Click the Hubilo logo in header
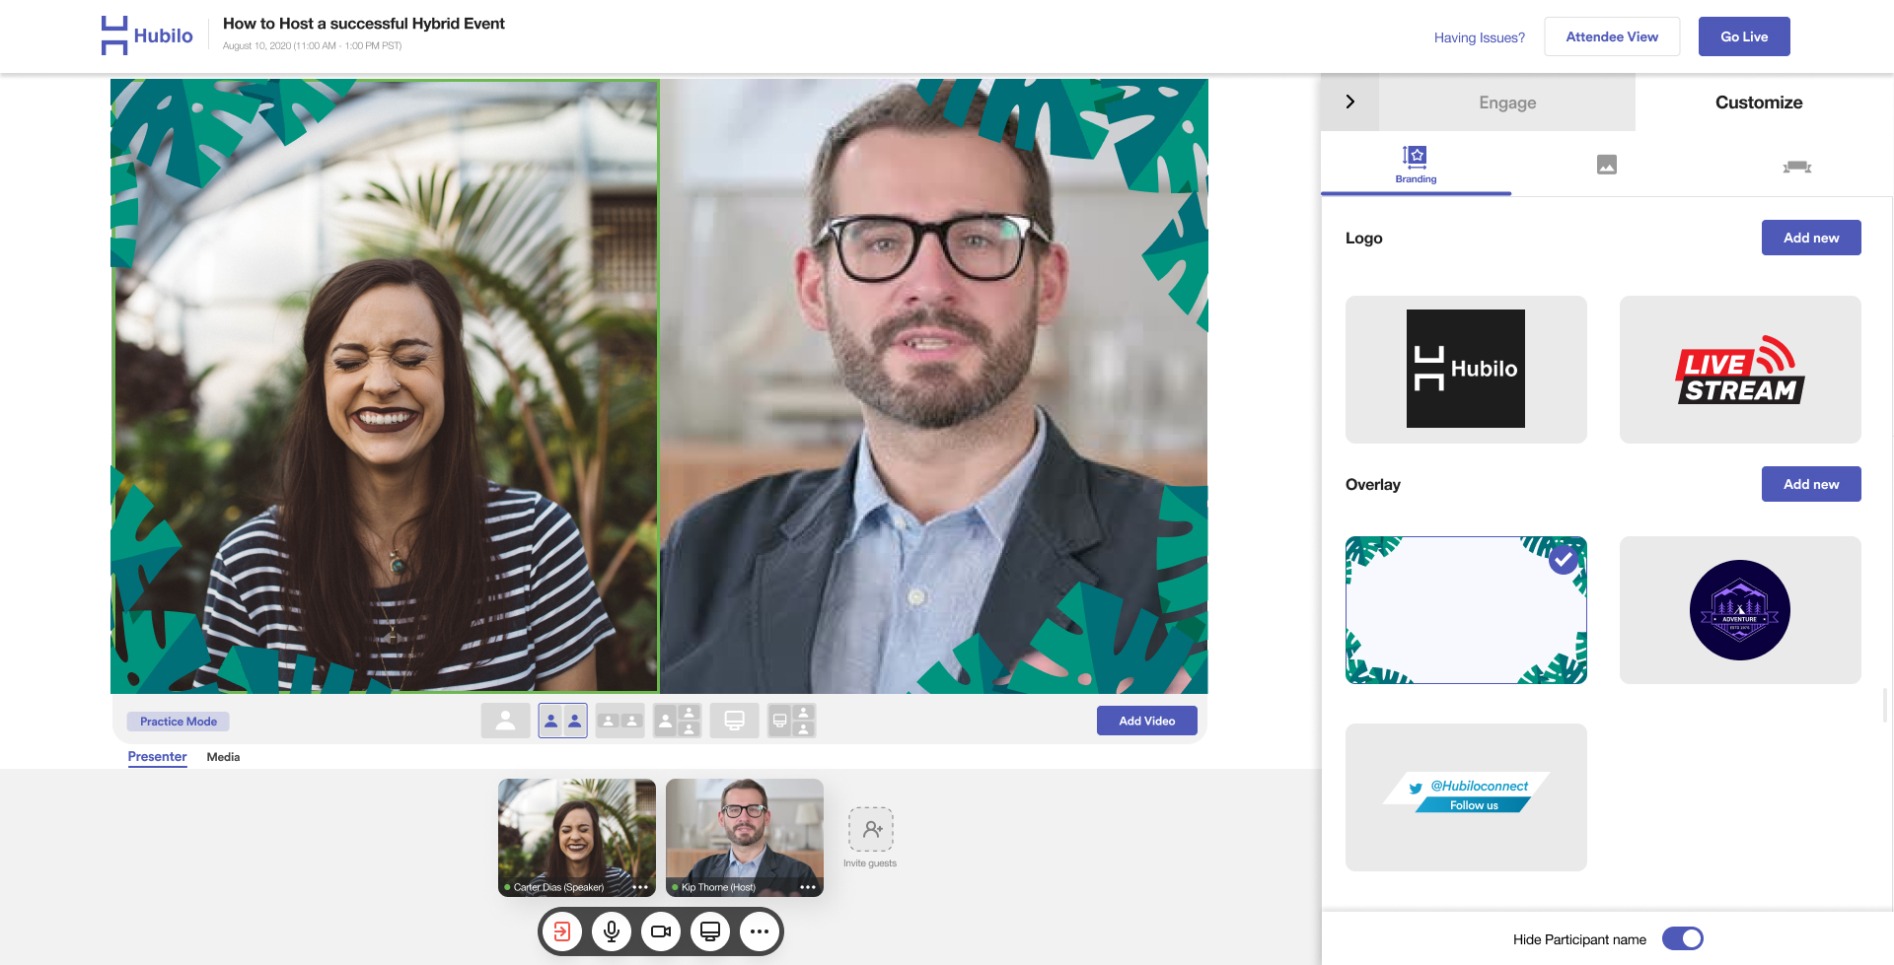The image size is (1894, 965). [147, 35]
